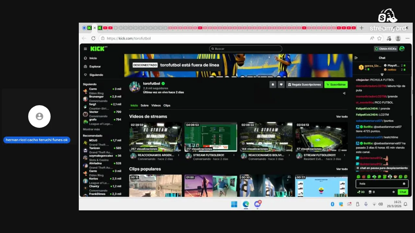Expand Mostrar más in following list

tap(91, 129)
